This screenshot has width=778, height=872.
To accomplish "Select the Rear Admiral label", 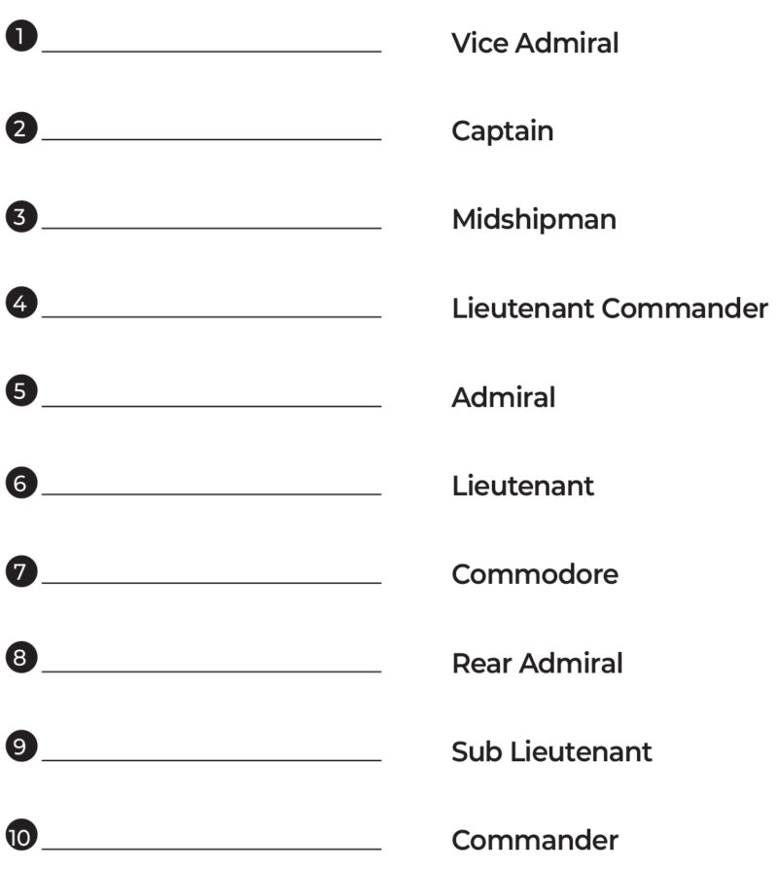I will click(x=537, y=663).
